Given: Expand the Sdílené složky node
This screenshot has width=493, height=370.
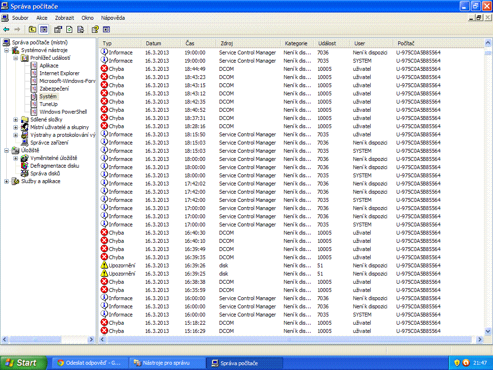Looking at the screenshot, I should (x=15, y=119).
